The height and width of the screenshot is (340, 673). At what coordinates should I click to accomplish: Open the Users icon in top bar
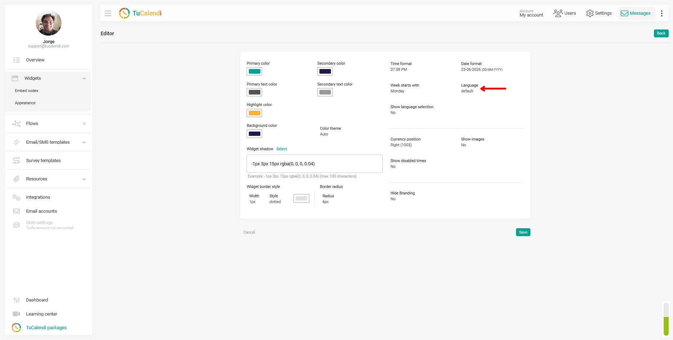click(558, 13)
